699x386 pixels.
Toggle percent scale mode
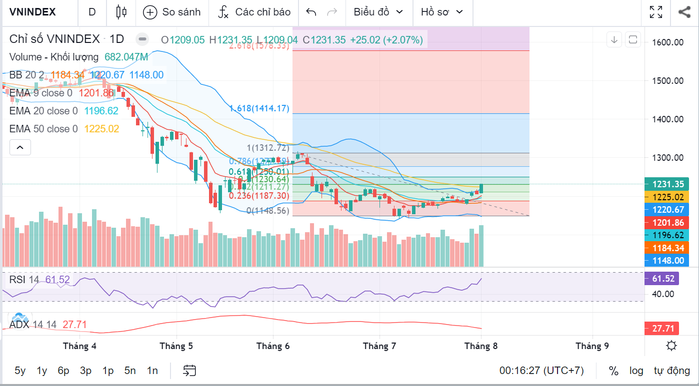pos(613,371)
